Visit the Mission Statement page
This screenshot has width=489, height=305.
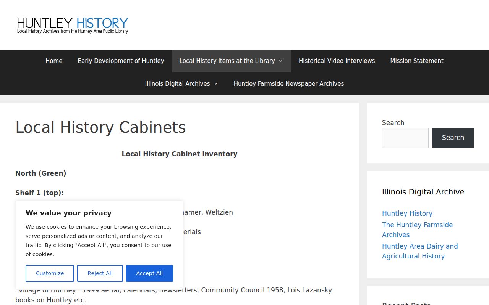tap(417, 61)
